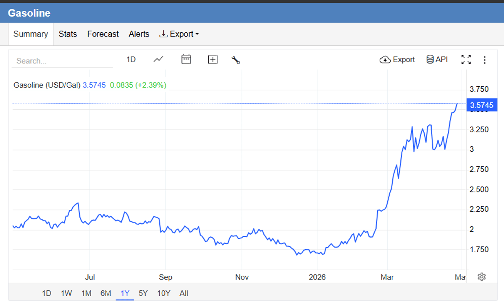Open the three-dot more options menu
Screen dimensions: 504x308
pyautogui.click(x=485, y=60)
